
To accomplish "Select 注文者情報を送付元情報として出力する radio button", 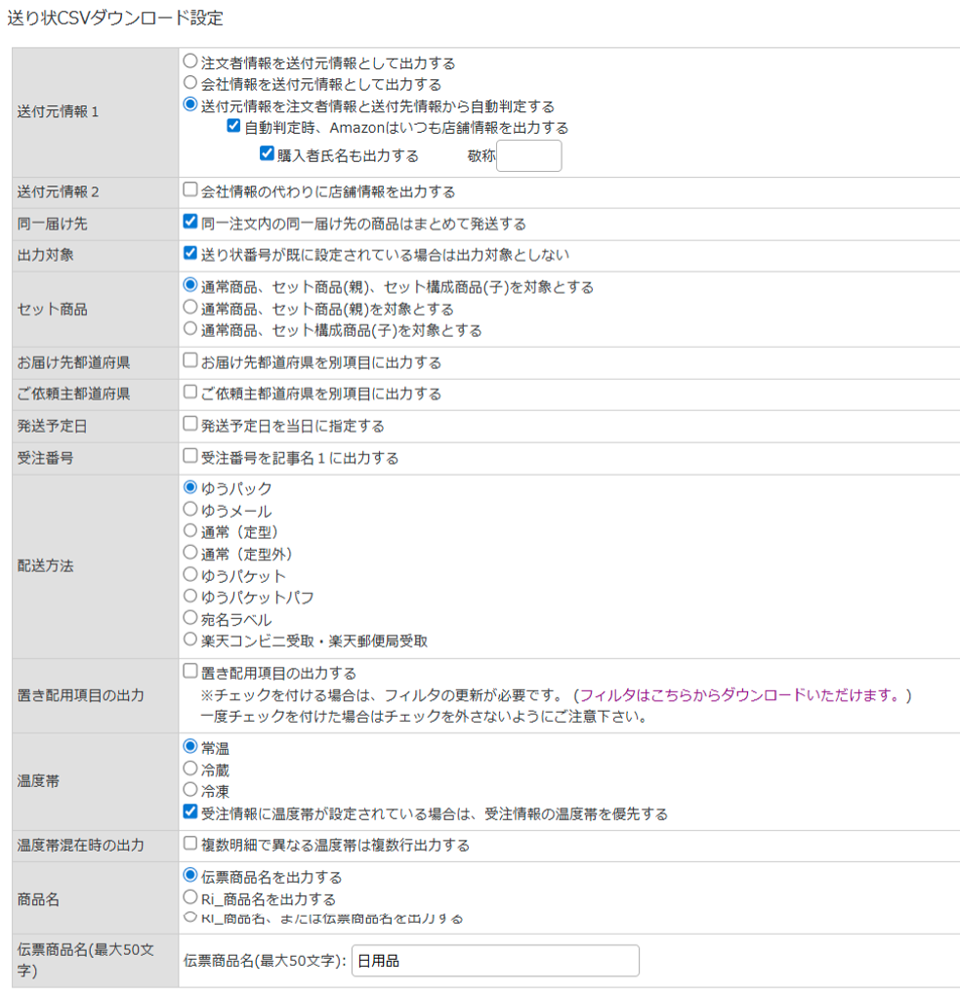I will point(190,62).
